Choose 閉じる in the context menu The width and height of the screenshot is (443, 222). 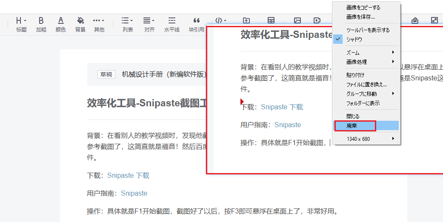[366, 117]
